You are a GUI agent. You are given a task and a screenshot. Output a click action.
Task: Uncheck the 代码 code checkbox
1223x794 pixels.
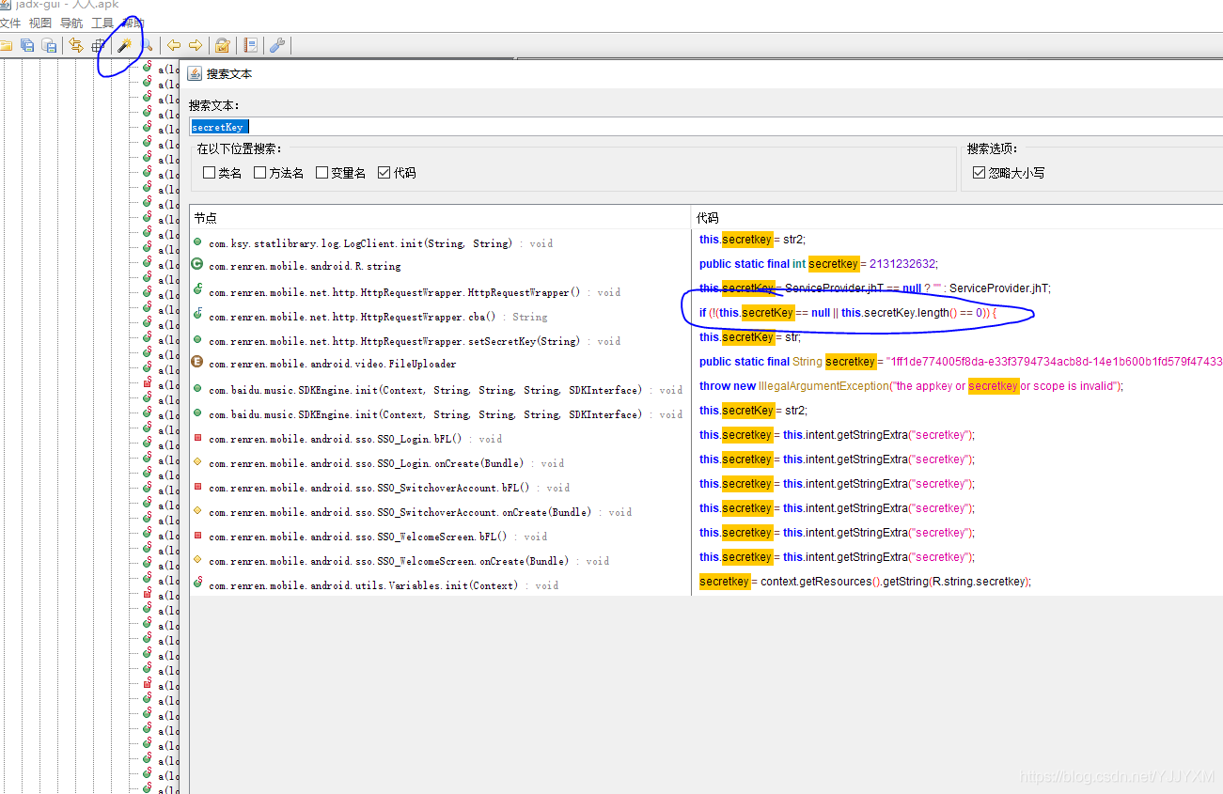point(384,173)
